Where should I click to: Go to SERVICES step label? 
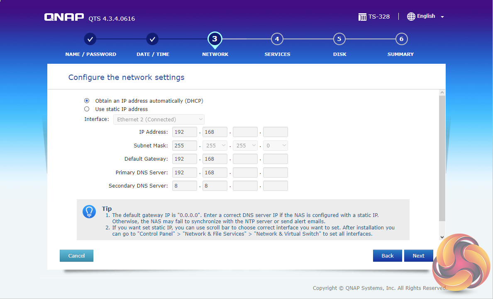(277, 54)
